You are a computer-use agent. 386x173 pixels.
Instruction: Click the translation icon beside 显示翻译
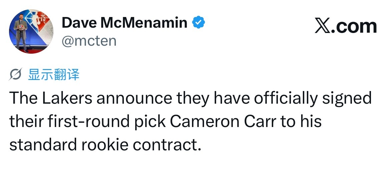16,74
